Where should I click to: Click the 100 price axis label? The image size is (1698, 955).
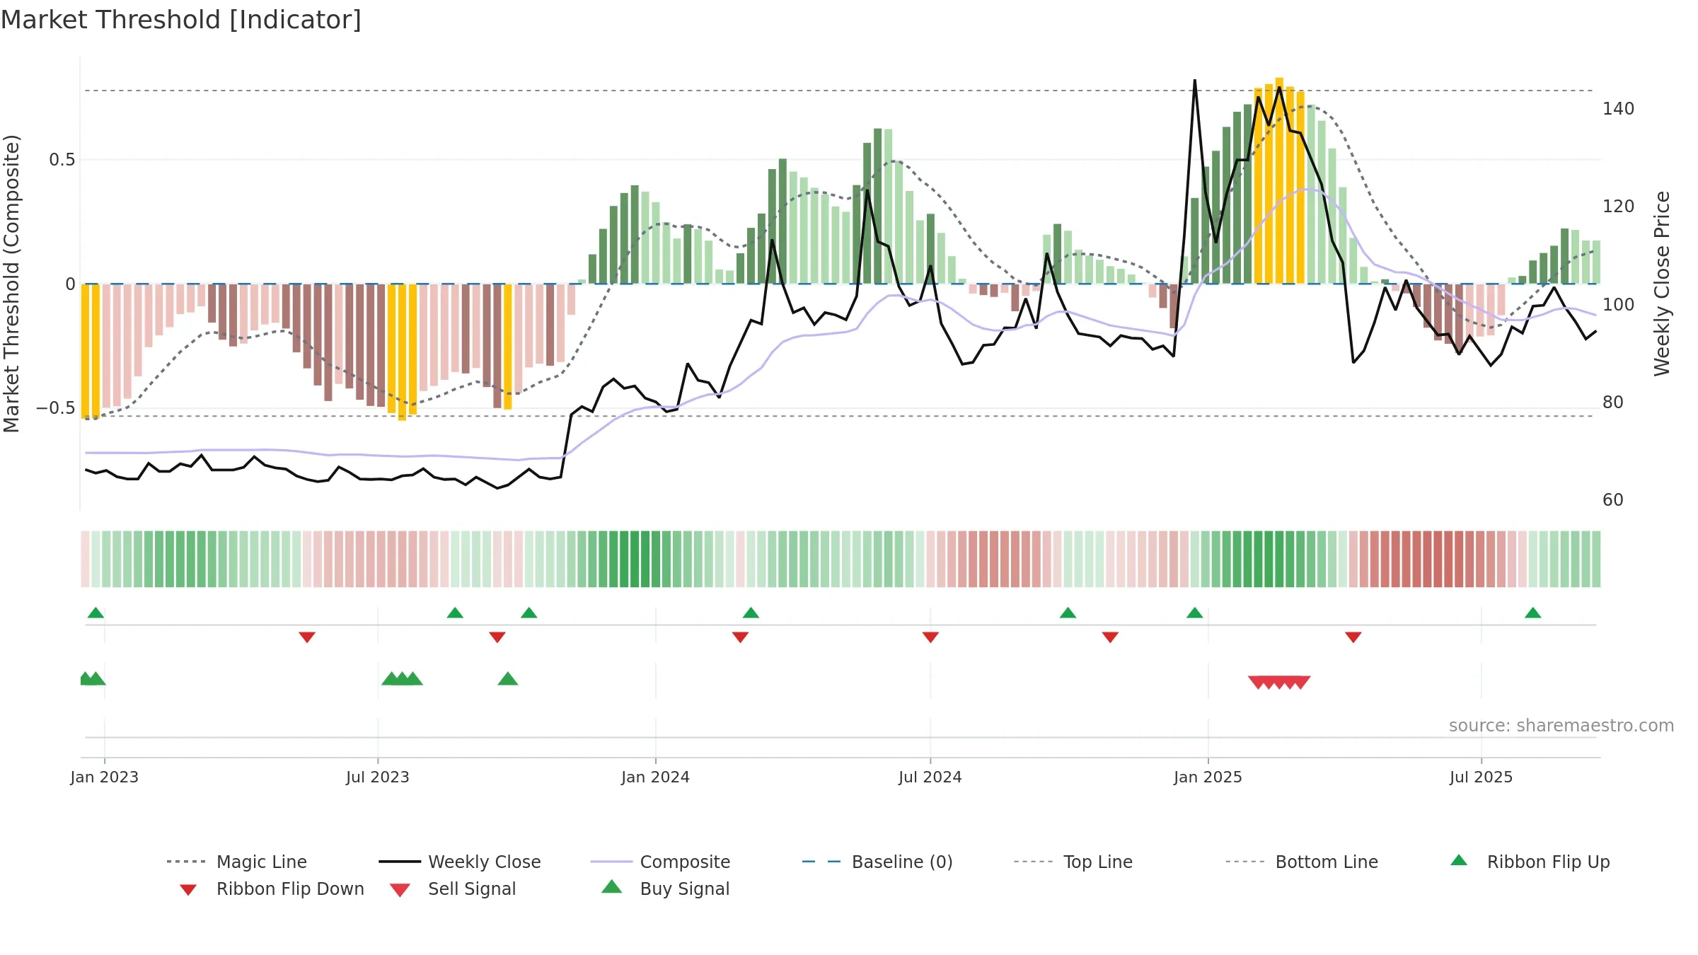pos(1618,305)
